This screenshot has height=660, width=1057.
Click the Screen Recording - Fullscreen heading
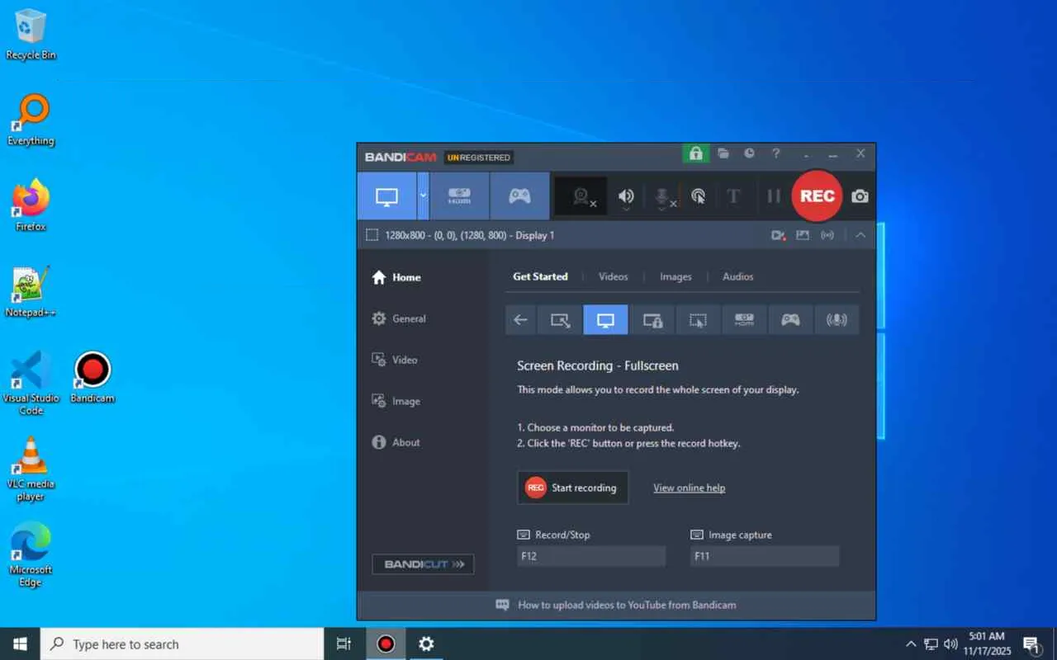598,365
